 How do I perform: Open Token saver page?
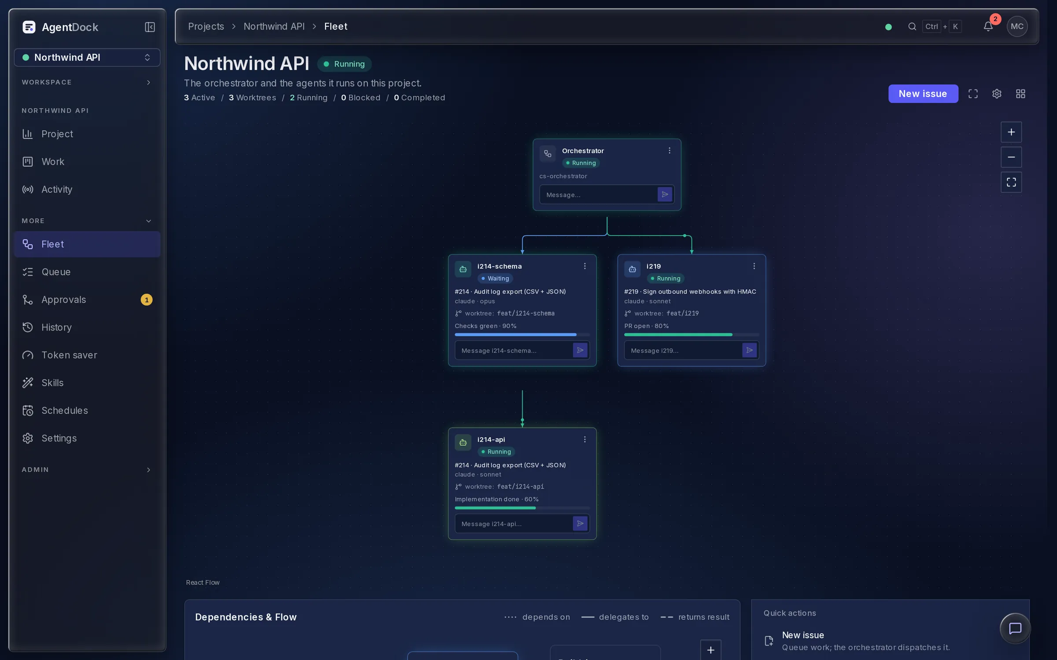click(x=87, y=355)
